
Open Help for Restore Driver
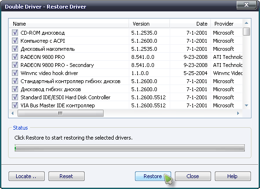pyautogui.click(x=233, y=176)
